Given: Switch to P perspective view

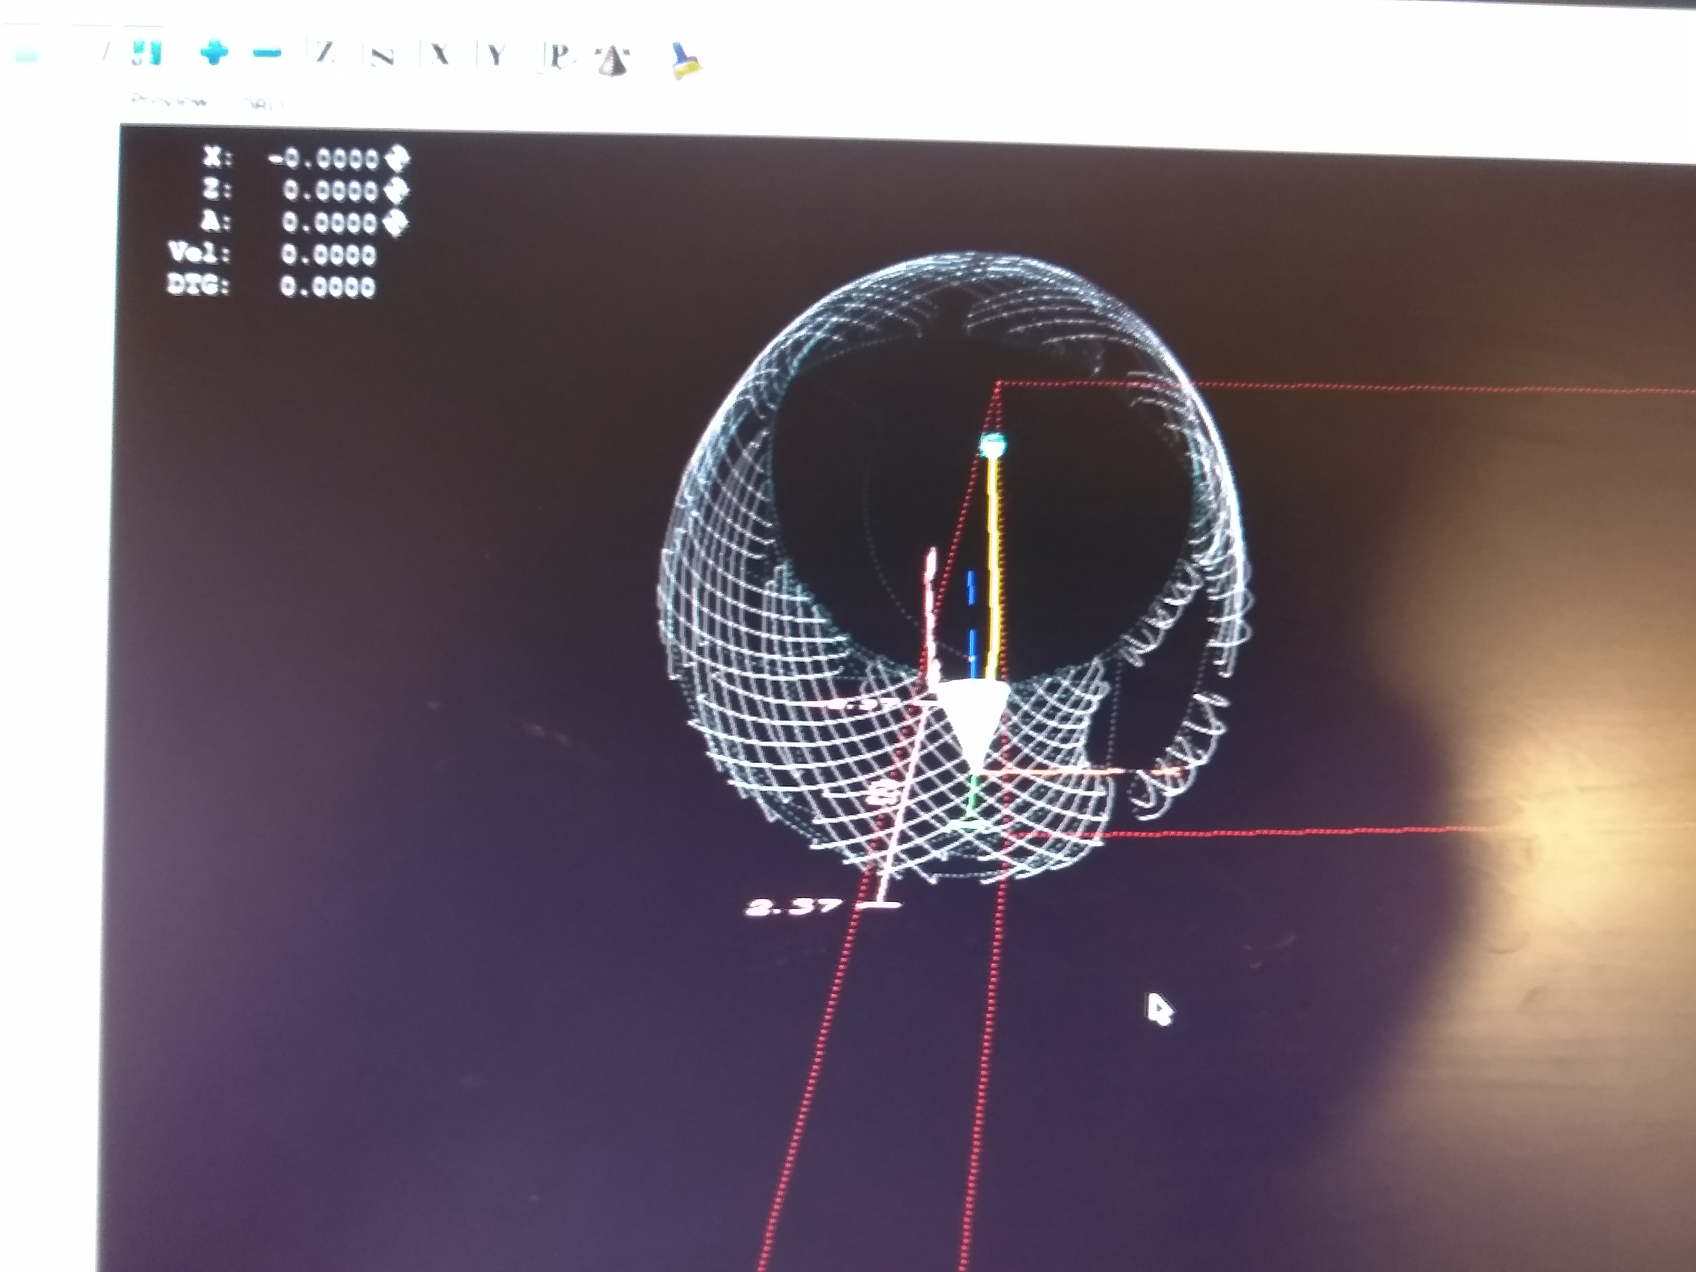Looking at the screenshot, I should point(558,56).
